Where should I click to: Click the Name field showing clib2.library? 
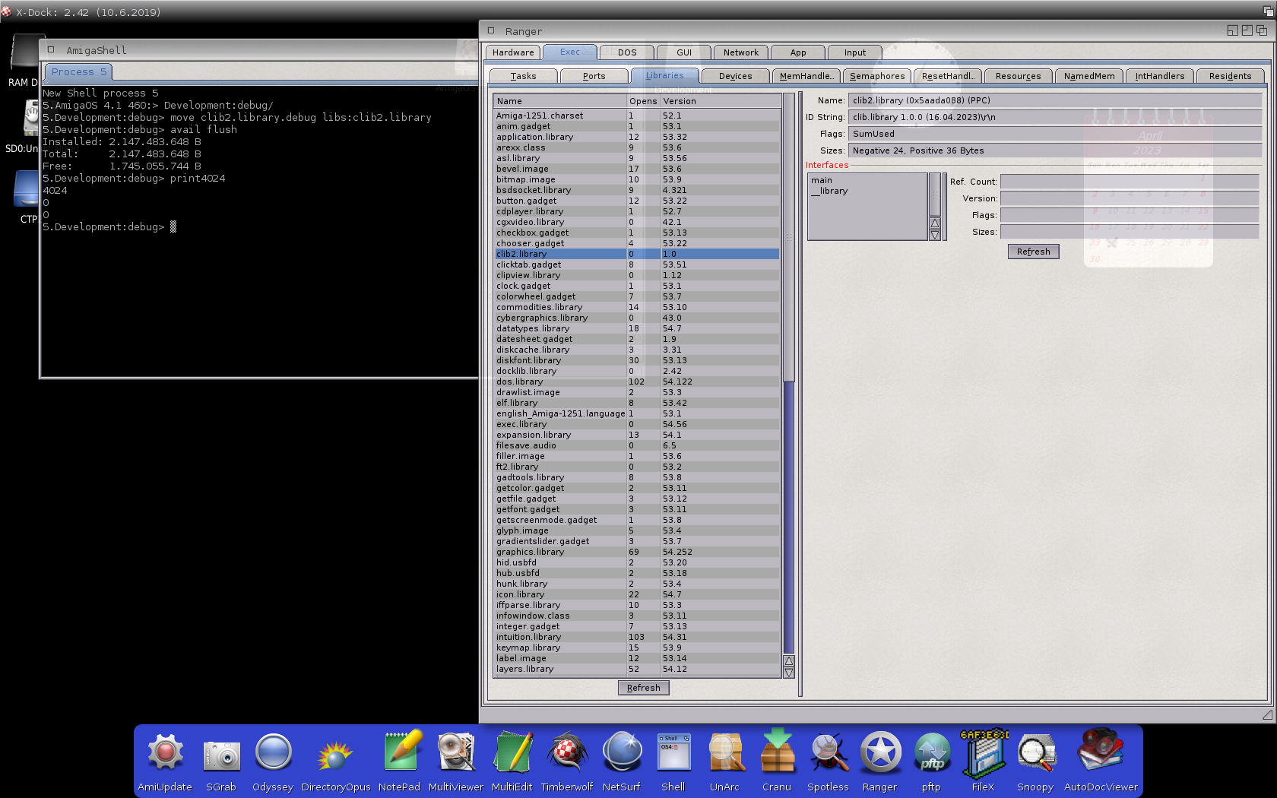pyautogui.click(x=1055, y=100)
